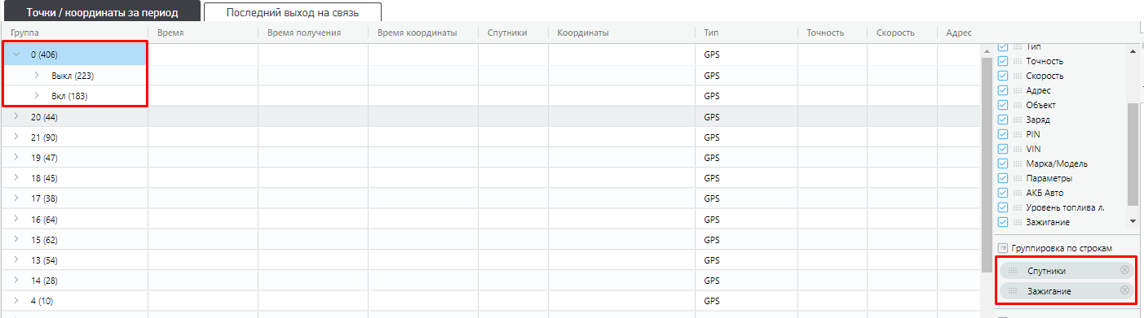Sort by the Время получения column header
1144x318 pixels.
click(x=303, y=33)
